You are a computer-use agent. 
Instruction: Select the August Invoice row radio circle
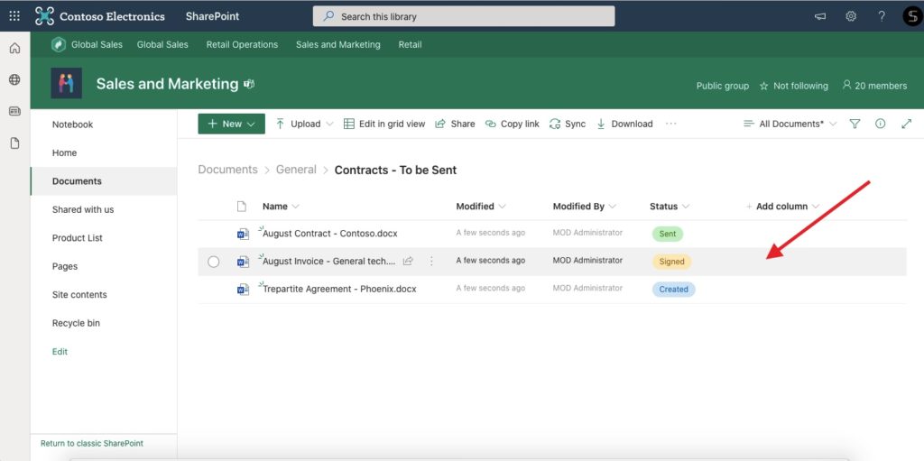pyautogui.click(x=214, y=262)
